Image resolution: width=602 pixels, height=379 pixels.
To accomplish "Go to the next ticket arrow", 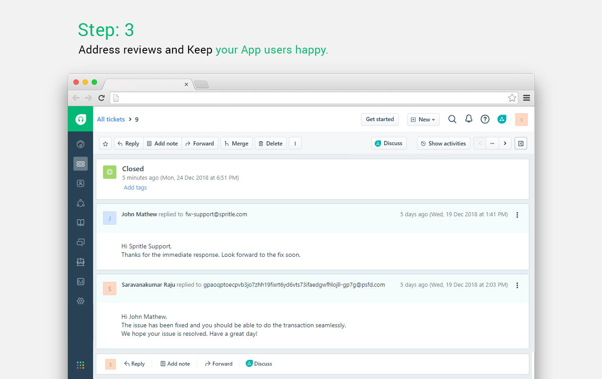I will [505, 144].
